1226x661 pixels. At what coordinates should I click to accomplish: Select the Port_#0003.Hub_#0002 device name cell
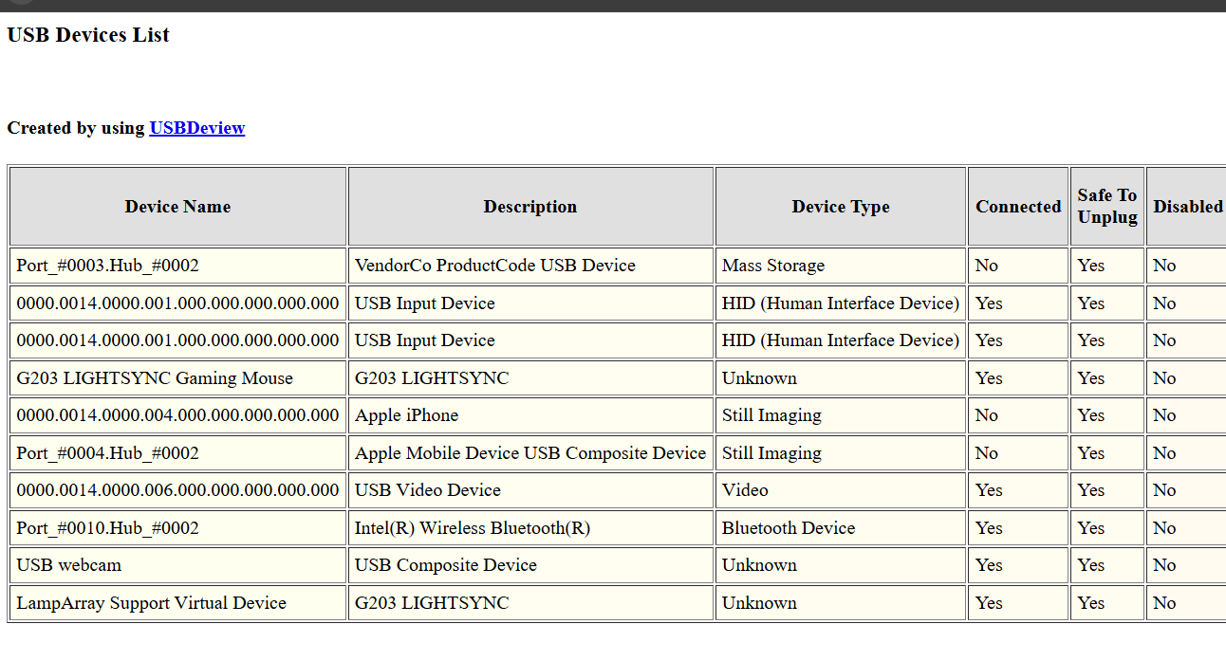click(178, 266)
